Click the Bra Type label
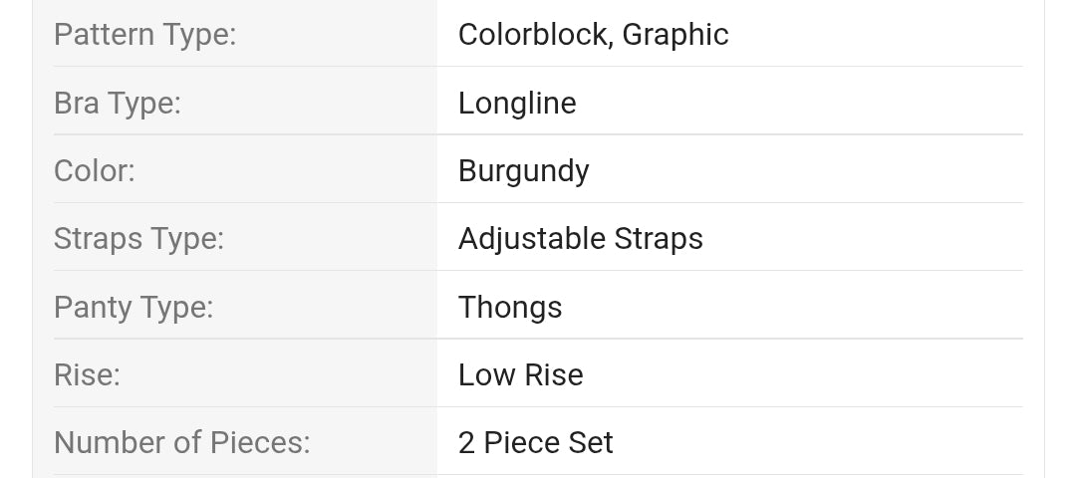 118,103
